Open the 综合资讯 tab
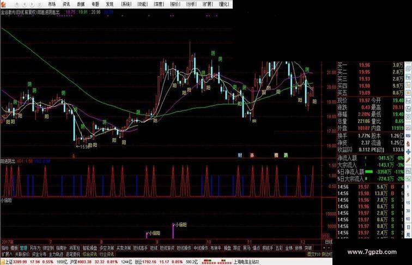 pos(89,254)
